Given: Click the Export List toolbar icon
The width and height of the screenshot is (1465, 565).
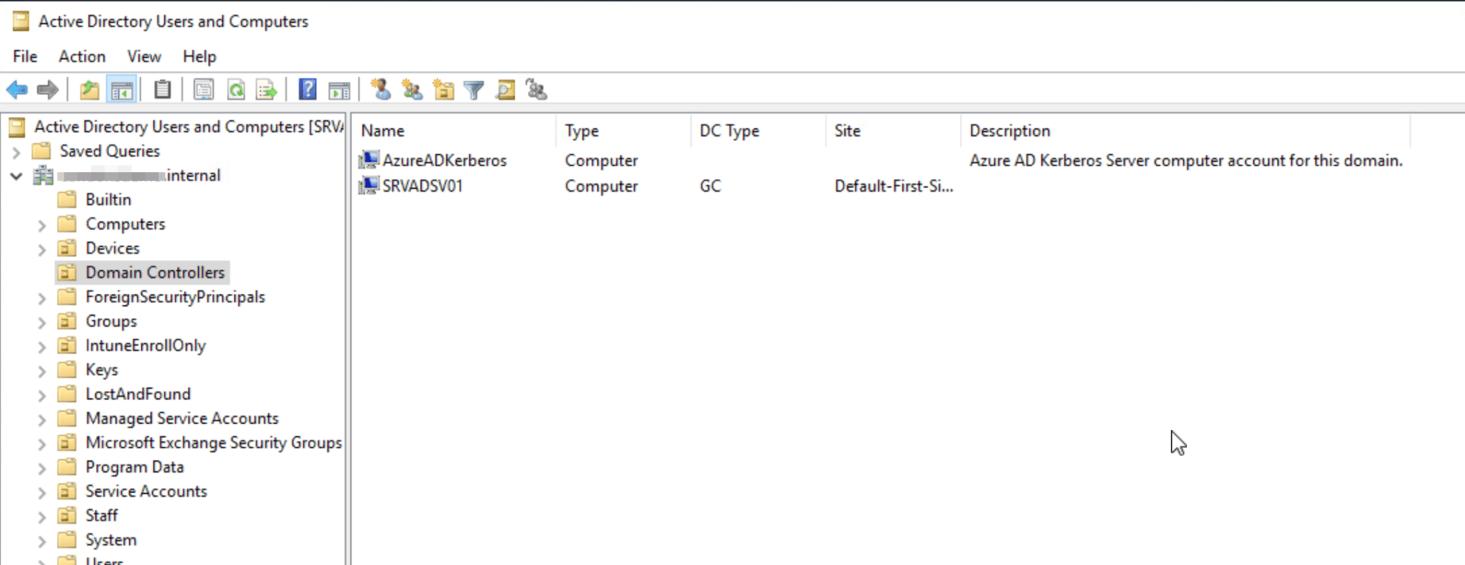Looking at the screenshot, I should (x=266, y=90).
